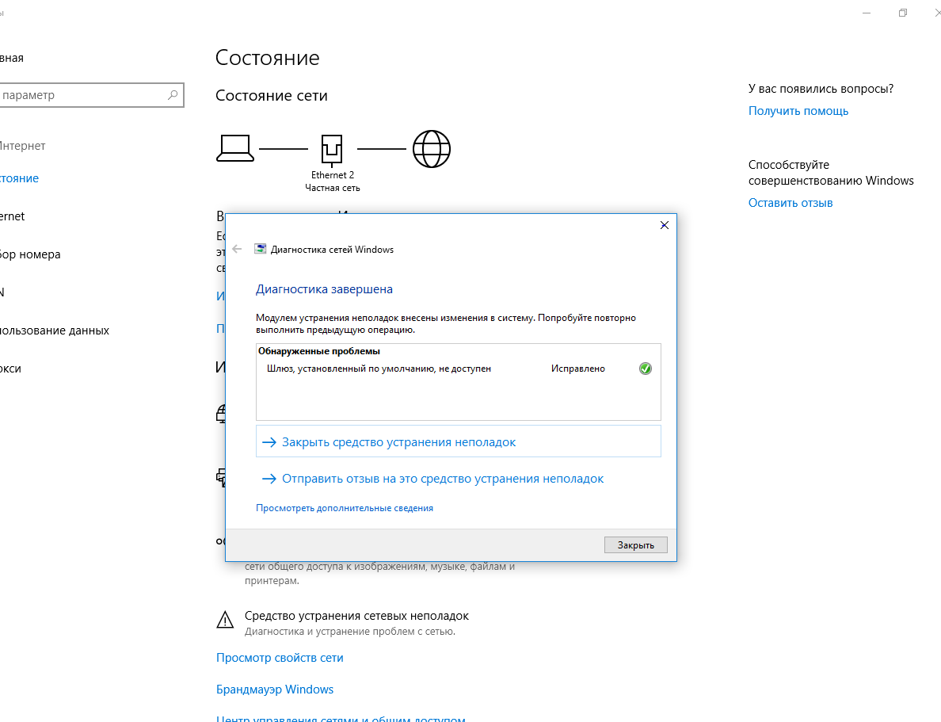Open Просмотр свойств сети
Viewport: 941px width, 722px height.
(x=280, y=658)
